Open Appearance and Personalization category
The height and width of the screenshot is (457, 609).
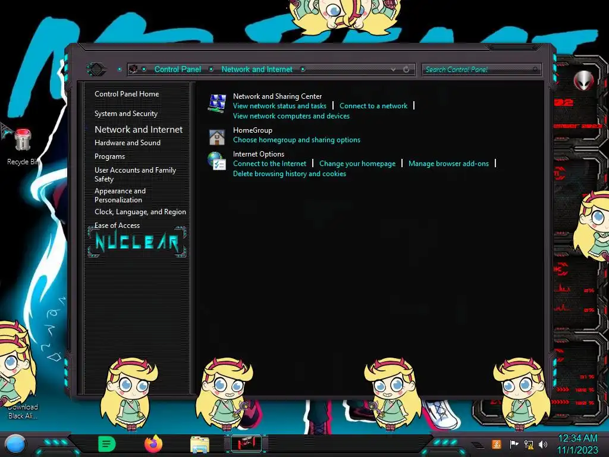[x=120, y=195]
